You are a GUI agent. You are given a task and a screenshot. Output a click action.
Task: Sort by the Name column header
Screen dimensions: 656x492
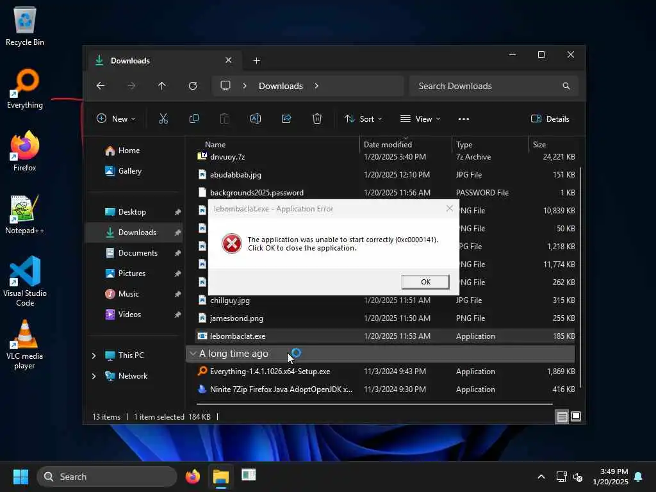pyautogui.click(x=215, y=144)
